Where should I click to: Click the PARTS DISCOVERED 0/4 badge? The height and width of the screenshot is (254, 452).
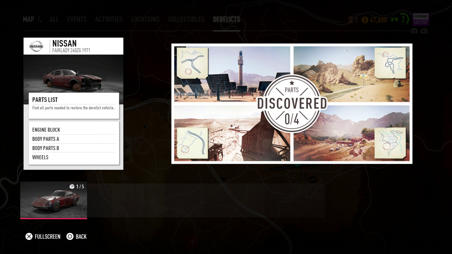click(292, 104)
